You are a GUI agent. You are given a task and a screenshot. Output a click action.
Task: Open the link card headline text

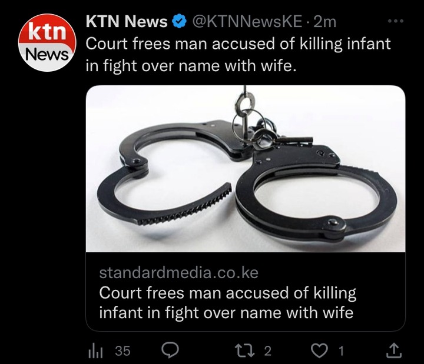click(x=228, y=303)
